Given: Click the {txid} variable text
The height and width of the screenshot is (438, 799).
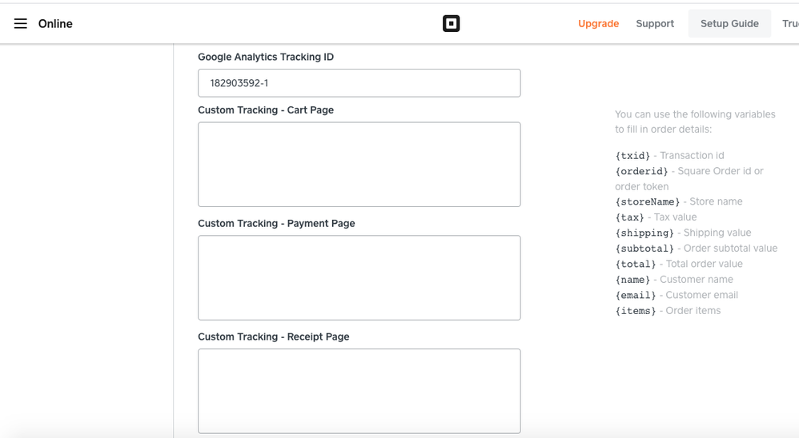Looking at the screenshot, I should (x=633, y=156).
